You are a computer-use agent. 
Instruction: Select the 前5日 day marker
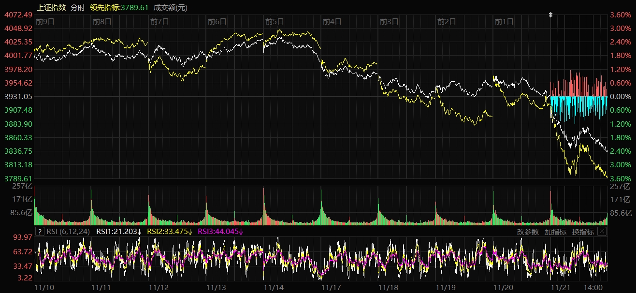pos(274,21)
